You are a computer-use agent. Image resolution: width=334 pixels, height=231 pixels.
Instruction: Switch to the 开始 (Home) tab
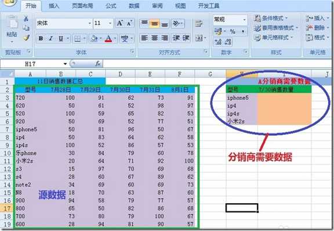point(31,6)
